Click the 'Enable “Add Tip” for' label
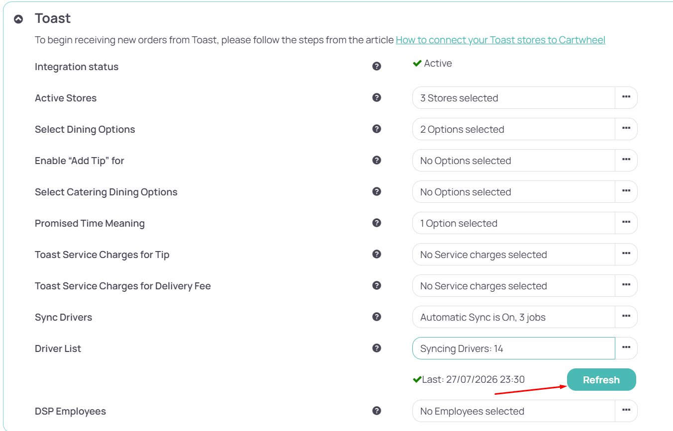Screen dimensions: 673x431 (x=80, y=161)
